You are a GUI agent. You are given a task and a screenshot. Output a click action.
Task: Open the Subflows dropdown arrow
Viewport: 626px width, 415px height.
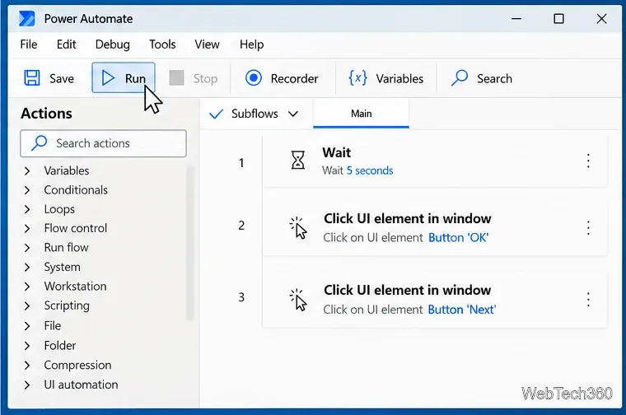tap(293, 114)
